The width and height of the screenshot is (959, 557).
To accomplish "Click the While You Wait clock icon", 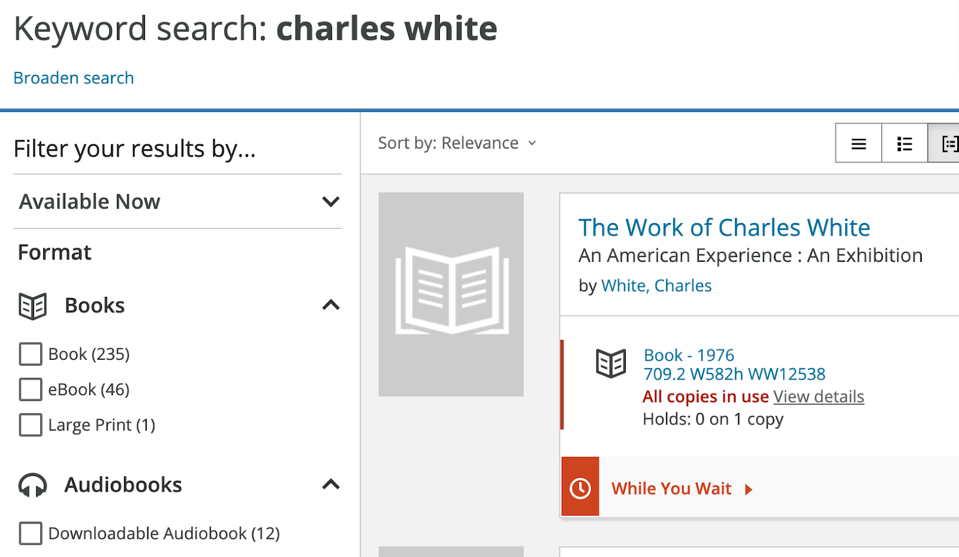I will click(580, 488).
